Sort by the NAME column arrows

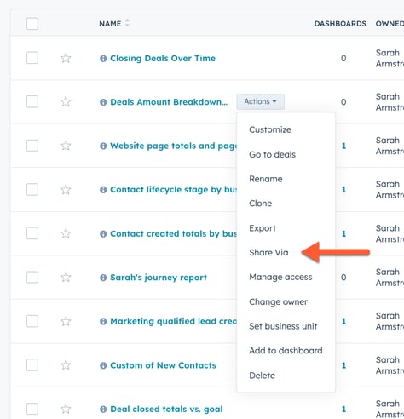pos(127,23)
